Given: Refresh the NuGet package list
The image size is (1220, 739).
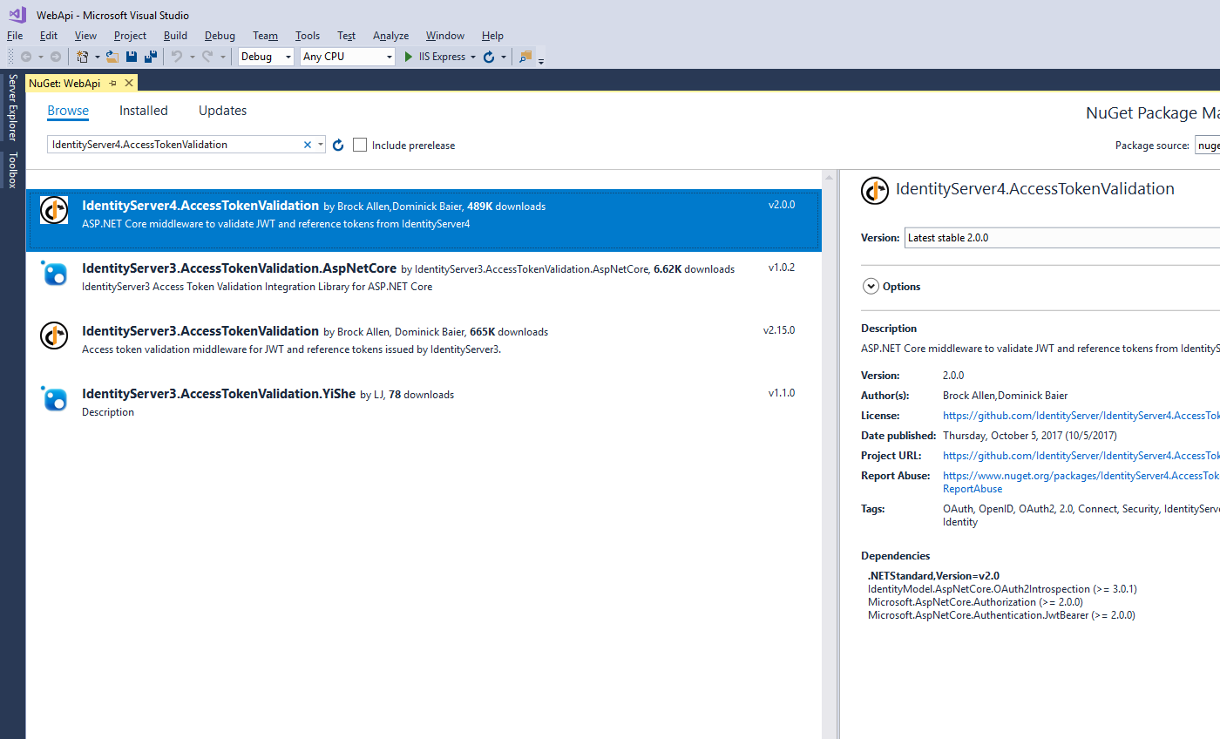Looking at the screenshot, I should [339, 145].
